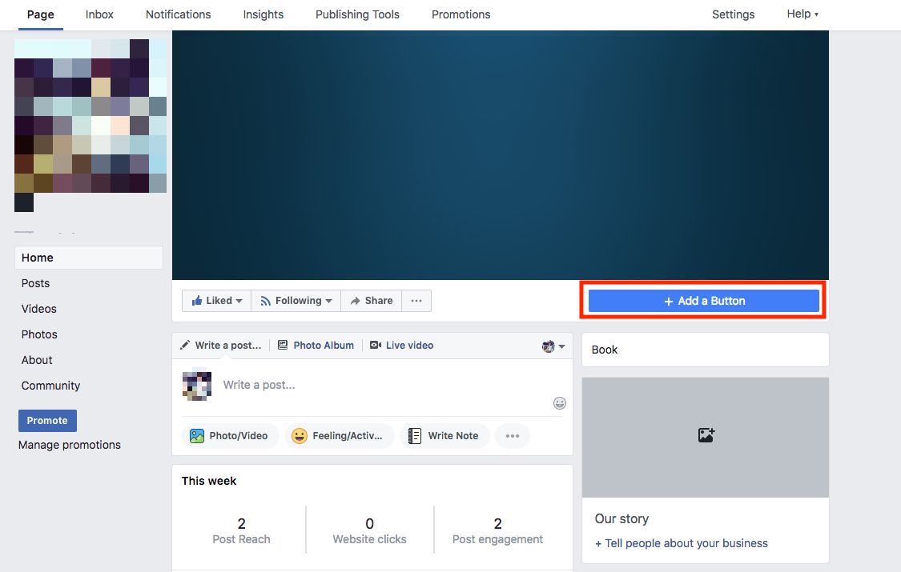
Task: Open Posts in the sidebar
Action: [35, 283]
